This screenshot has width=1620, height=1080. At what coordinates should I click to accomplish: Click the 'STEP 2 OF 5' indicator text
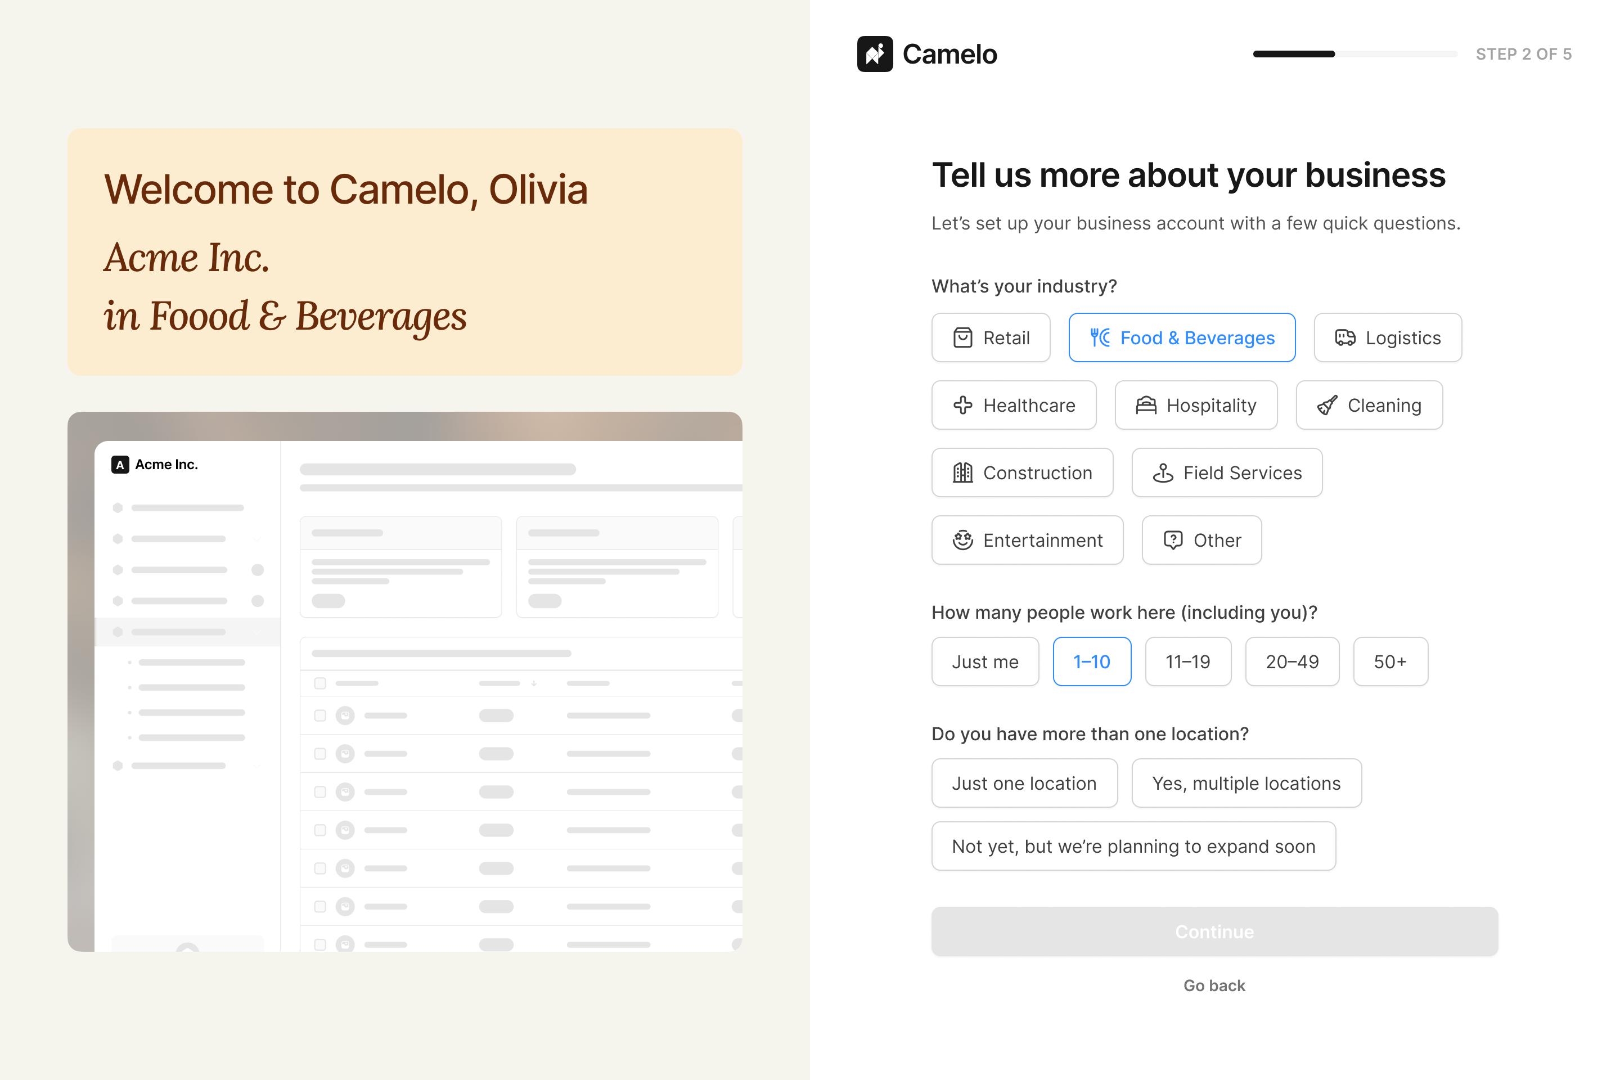click(x=1524, y=54)
